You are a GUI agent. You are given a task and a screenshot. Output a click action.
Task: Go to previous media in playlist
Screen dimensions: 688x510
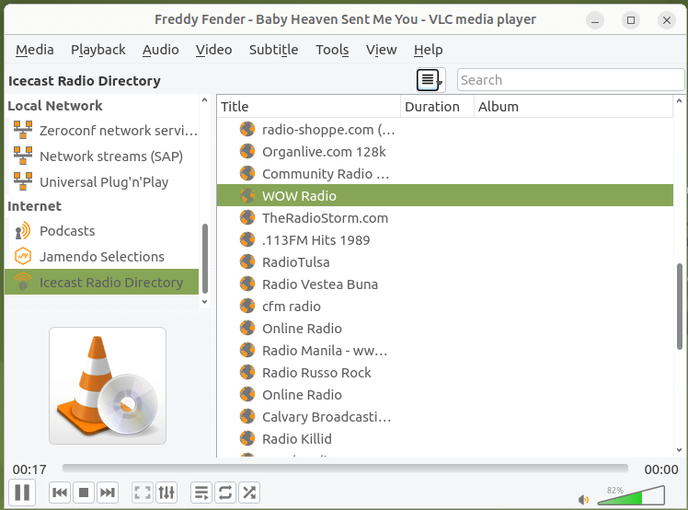tap(60, 493)
